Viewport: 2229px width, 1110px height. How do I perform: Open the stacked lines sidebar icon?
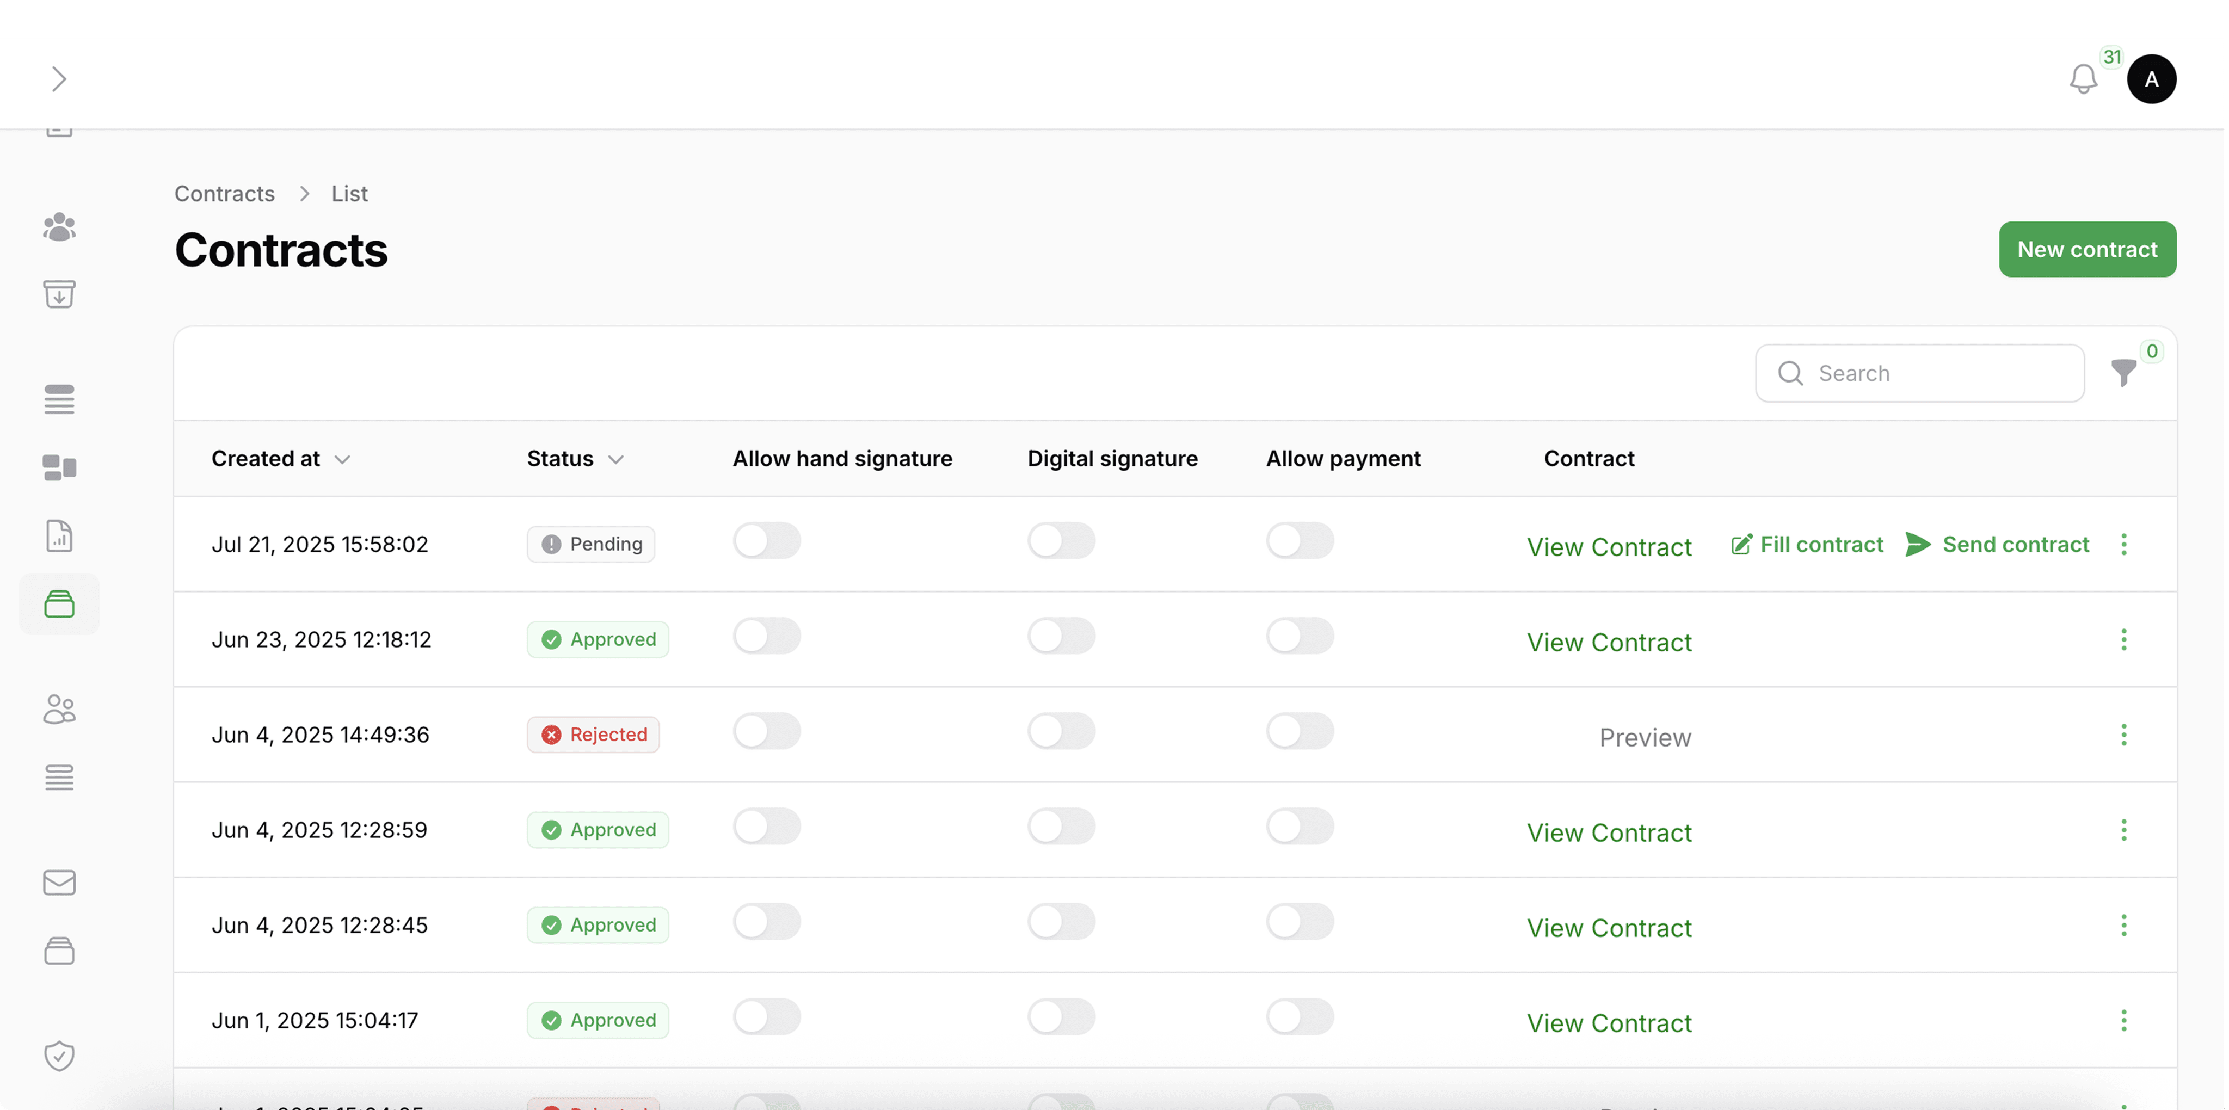pos(59,400)
